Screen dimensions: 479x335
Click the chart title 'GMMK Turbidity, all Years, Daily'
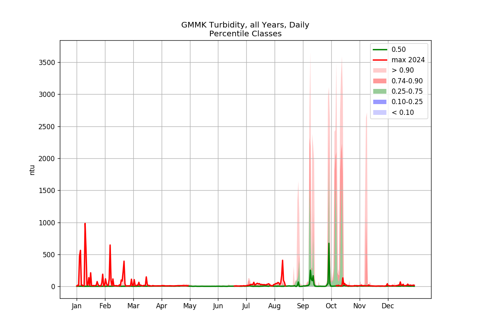[245, 25]
